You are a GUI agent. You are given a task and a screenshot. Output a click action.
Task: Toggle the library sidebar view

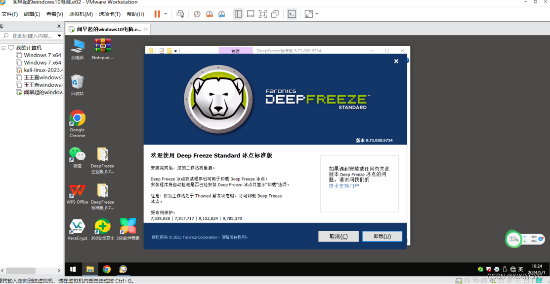(x=239, y=14)
